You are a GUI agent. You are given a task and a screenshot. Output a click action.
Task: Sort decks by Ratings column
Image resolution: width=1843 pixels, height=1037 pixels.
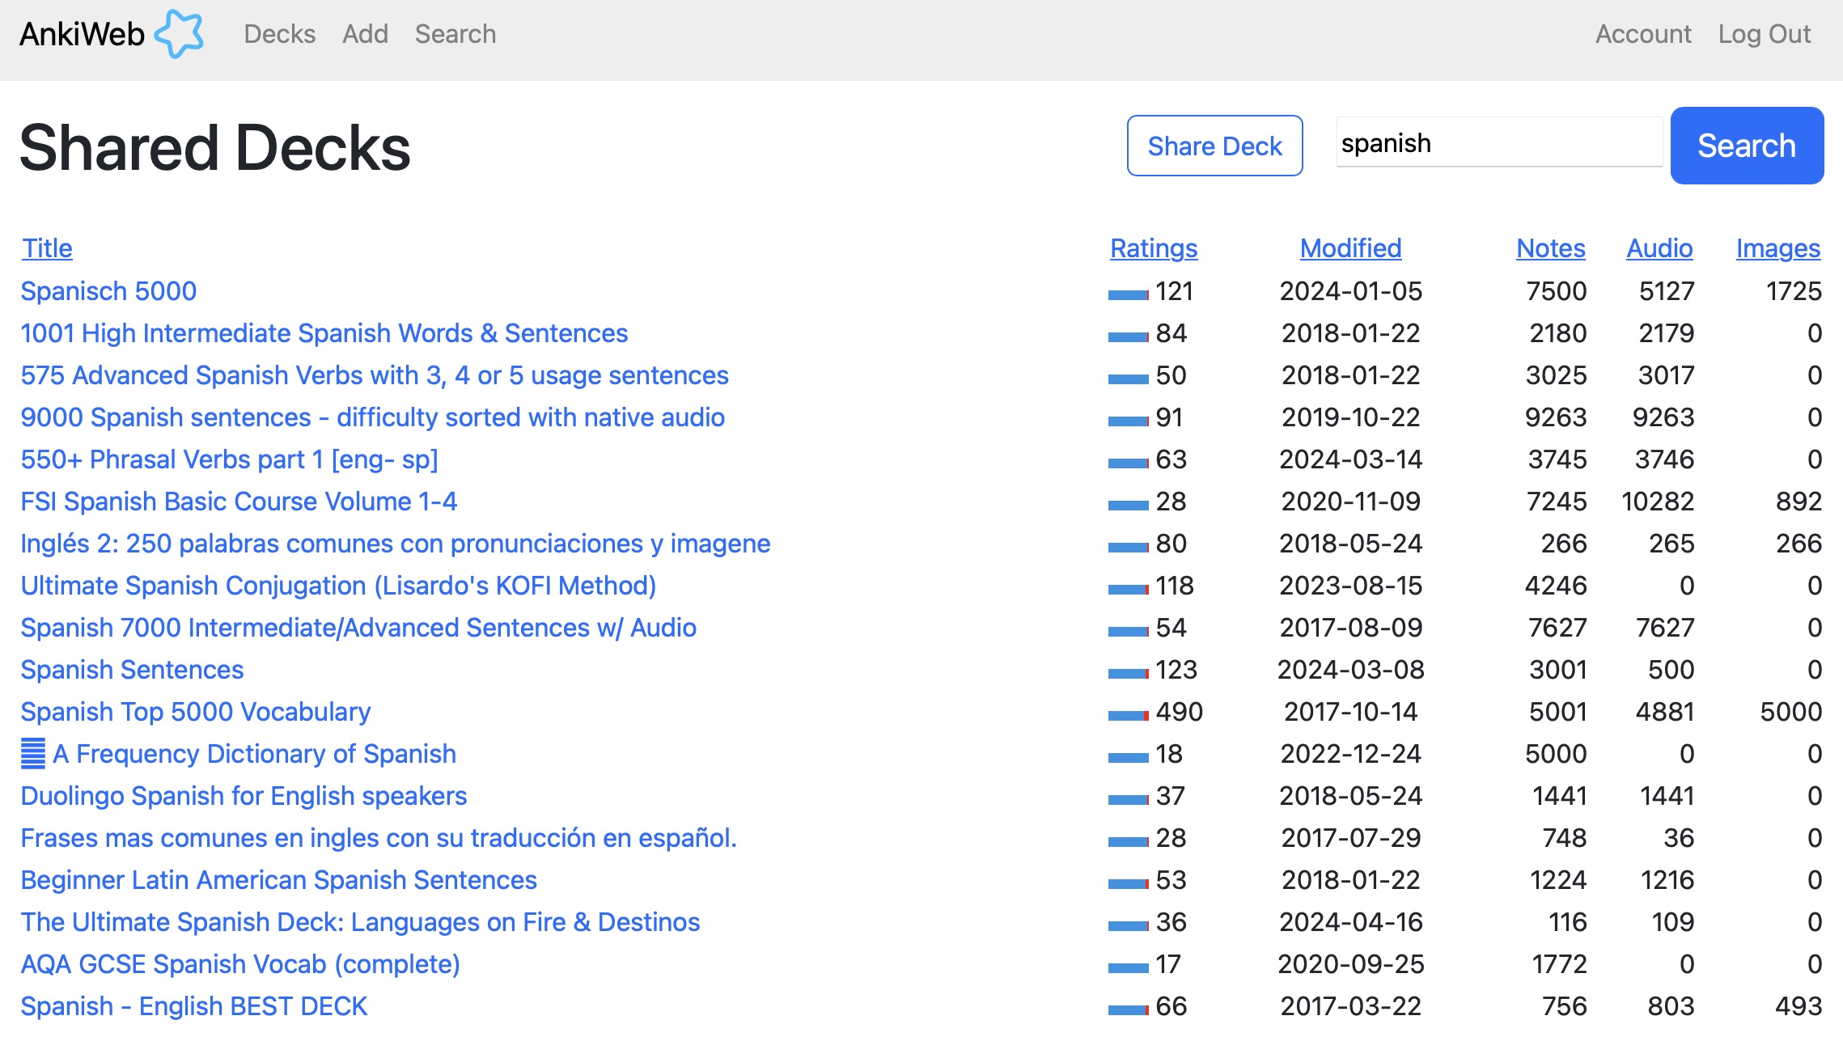click(x=1153, y=248)
